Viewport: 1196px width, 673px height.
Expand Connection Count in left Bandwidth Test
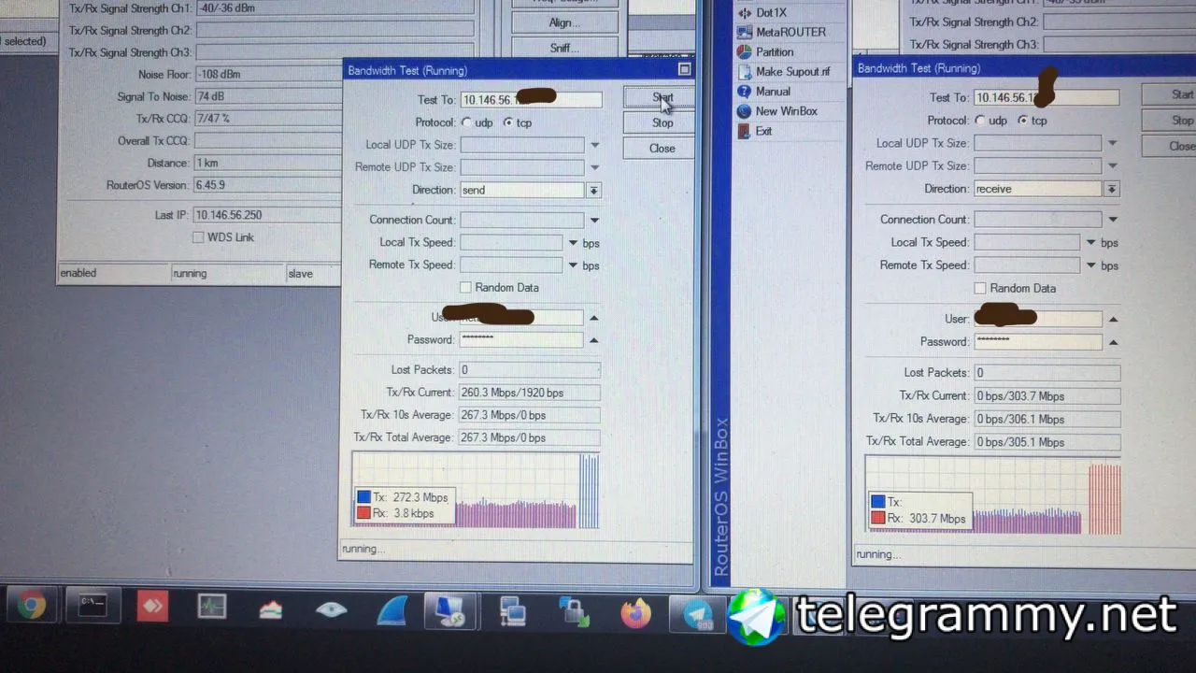pos(594,220)
